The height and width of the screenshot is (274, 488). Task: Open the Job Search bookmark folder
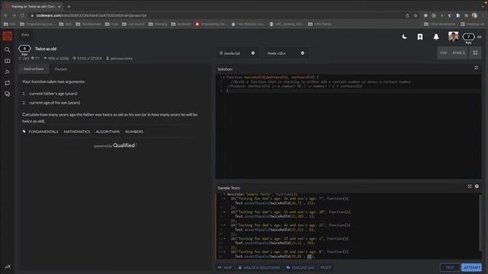tap(133, 24)
